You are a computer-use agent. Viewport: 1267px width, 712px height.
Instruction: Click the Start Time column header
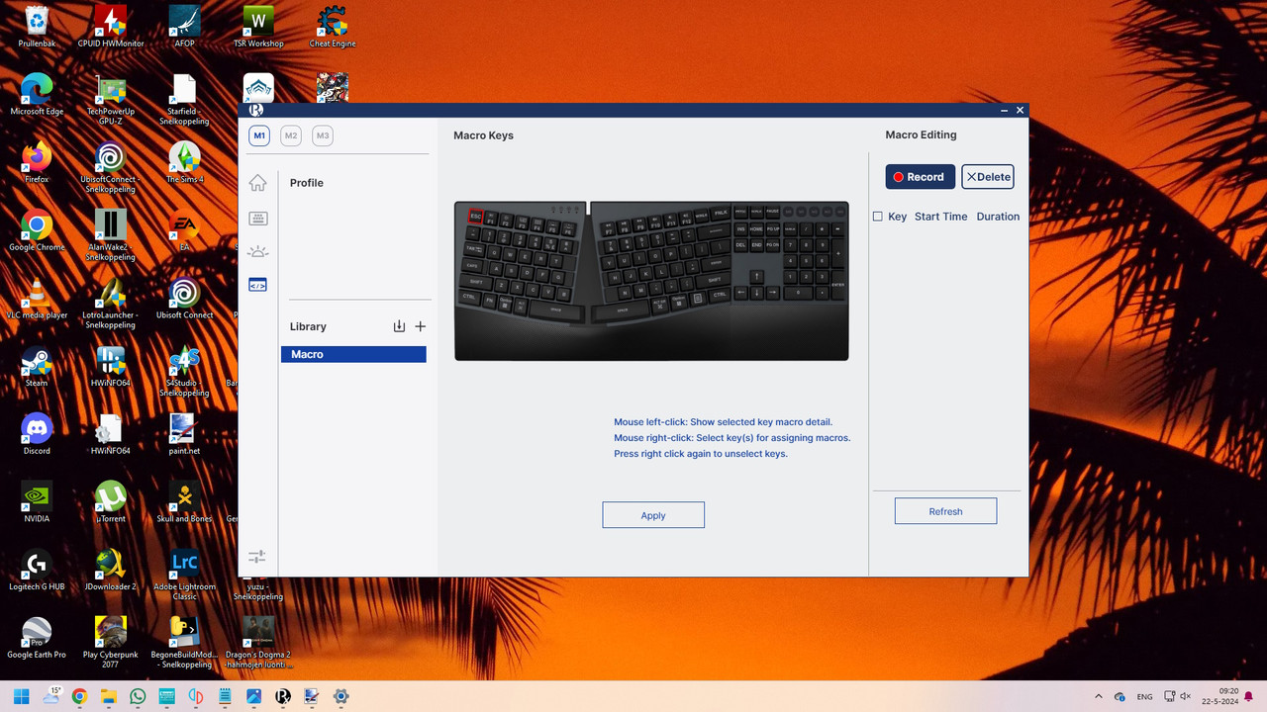pyautogui.click(x=941, y=217)
